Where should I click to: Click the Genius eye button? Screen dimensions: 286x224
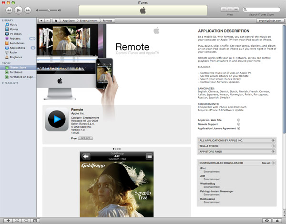coord(266,221)
